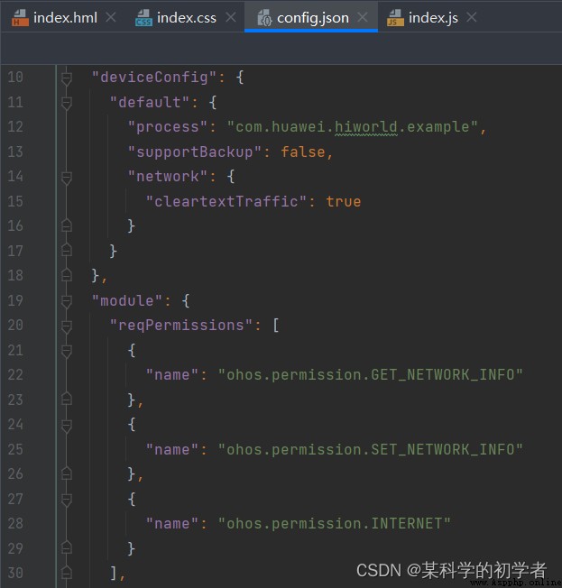Fold at the closing brace on line 18

(67, 275)
